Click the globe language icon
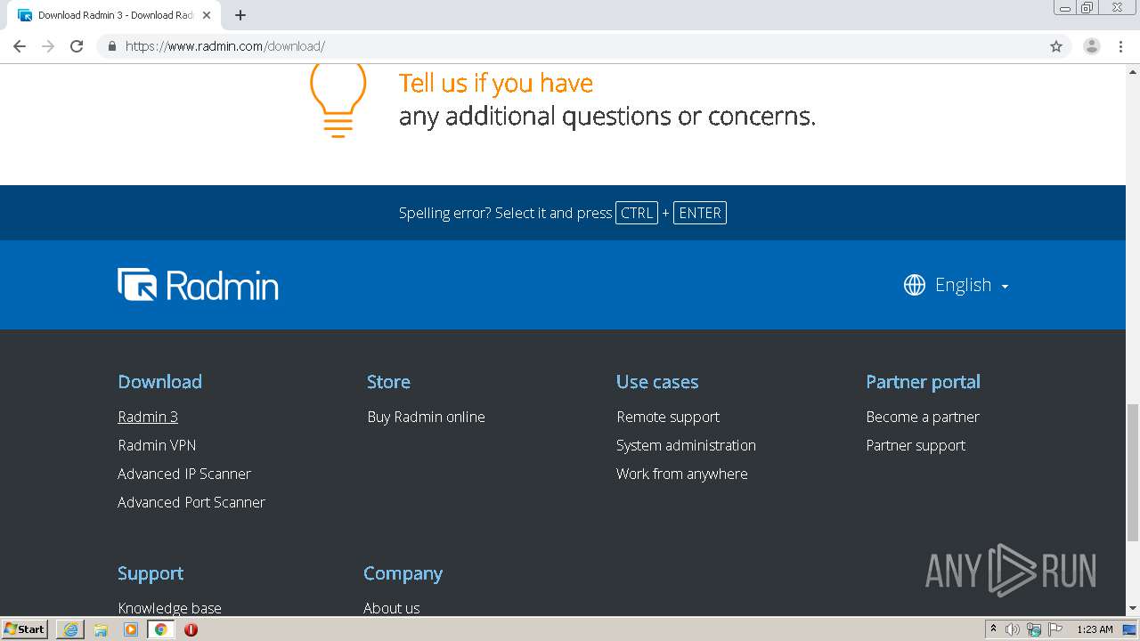 (915, 285)
